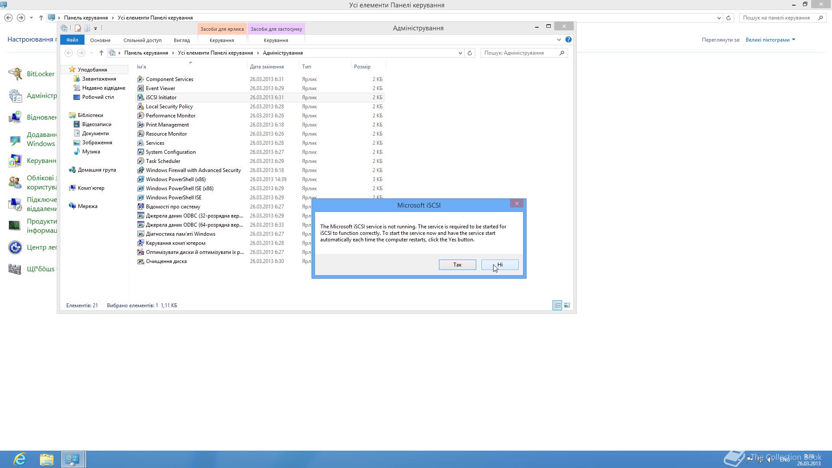Click the Windows PowerShell ISE (x86) icon
The width and height of the screenshot is (832, 468).
140,188
